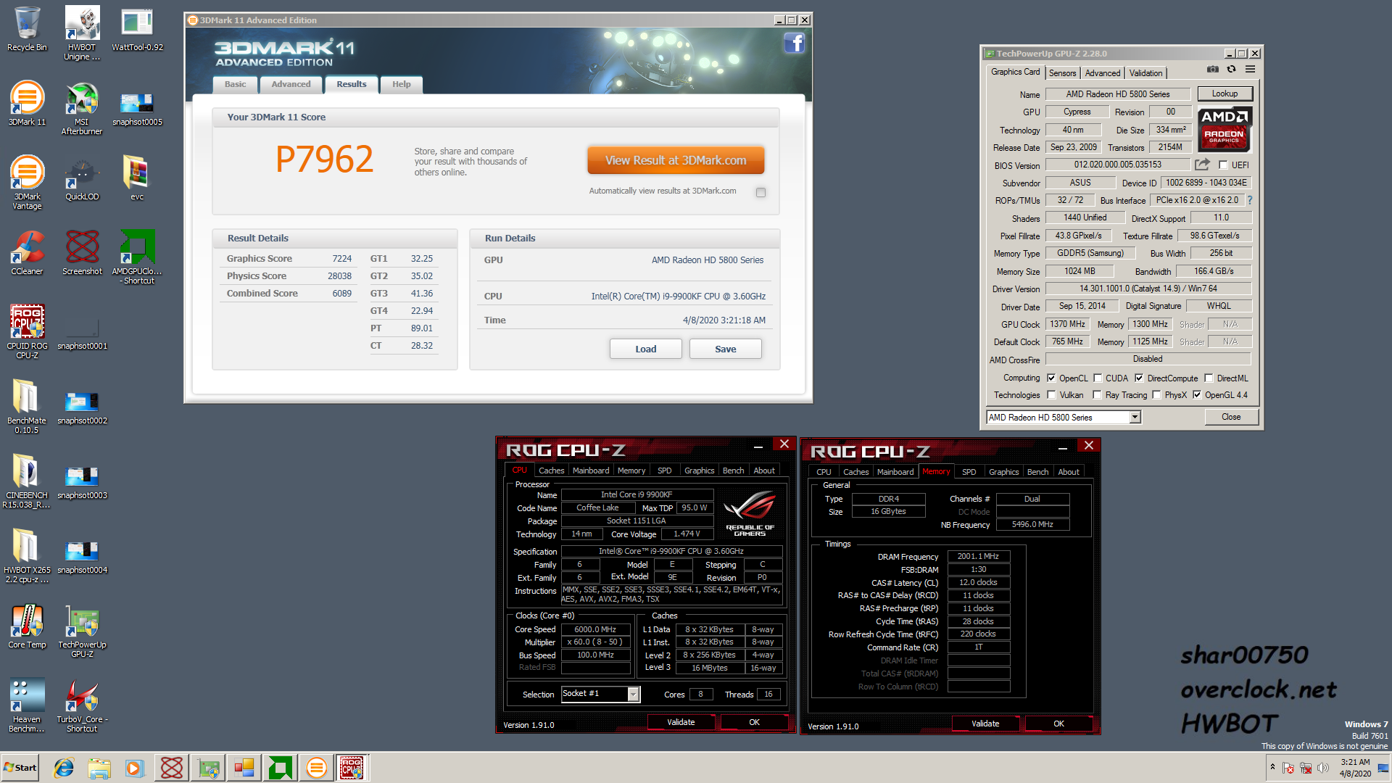This screenshot has width=1392, height=783.
Task: Launch CCleaner desktop icon
Action: click(x=27, y=253)
